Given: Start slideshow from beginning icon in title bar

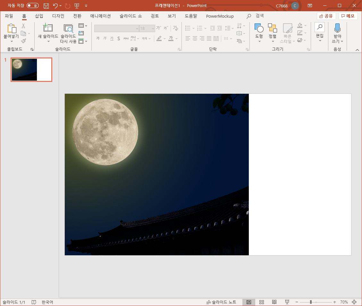Looking at the screenshot, I should tap(77, 6).
